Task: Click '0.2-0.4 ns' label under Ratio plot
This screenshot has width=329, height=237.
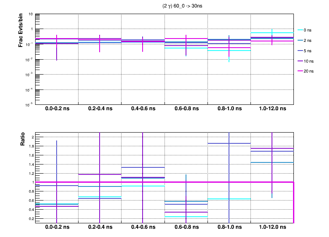Action: click(99, 227)
